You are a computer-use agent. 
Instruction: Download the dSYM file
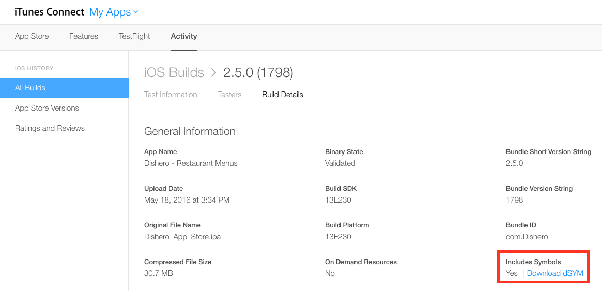pos(555,273)
